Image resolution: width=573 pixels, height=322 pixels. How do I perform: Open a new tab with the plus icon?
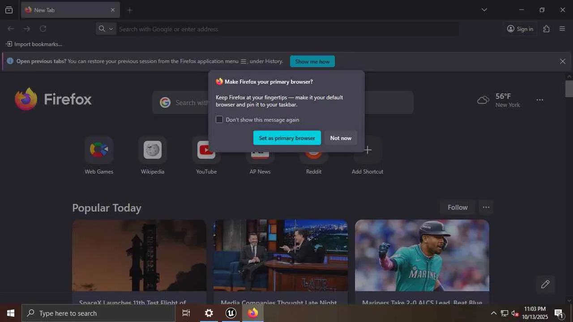coord(130,10)
